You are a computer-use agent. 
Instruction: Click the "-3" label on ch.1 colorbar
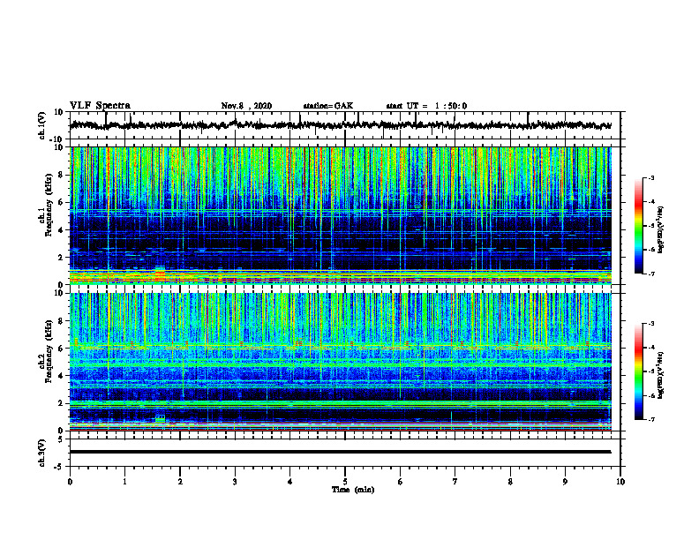click(x=650, y=178)
